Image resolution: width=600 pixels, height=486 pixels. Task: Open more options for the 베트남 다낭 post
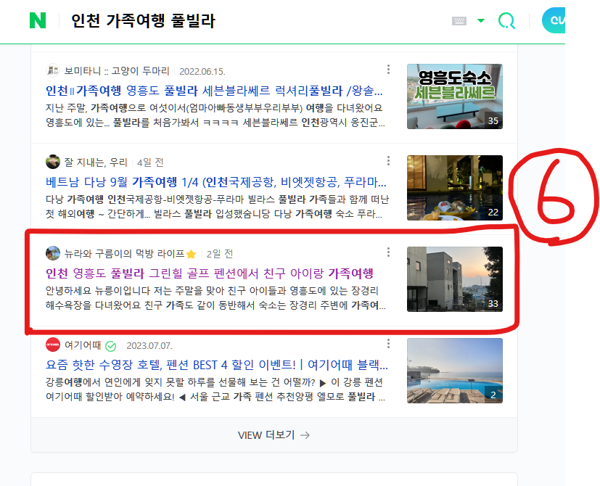tap(388, 161)
